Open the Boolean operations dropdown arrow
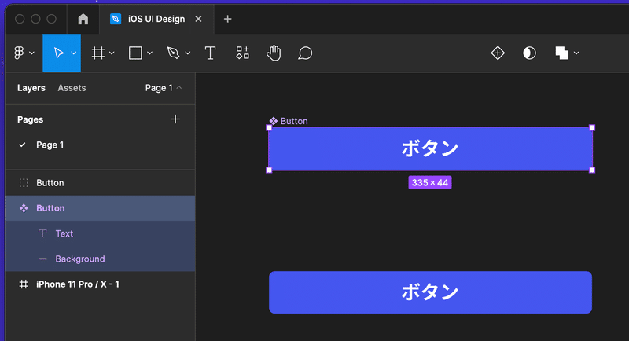The height and width of the screenshot is (341, 629). pos(576,53)
